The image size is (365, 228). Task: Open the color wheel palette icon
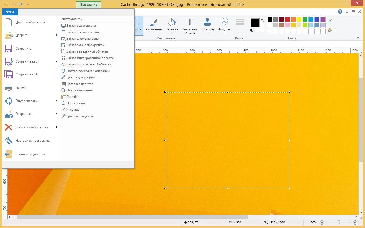pyautogui.click(x=330, y=30)
